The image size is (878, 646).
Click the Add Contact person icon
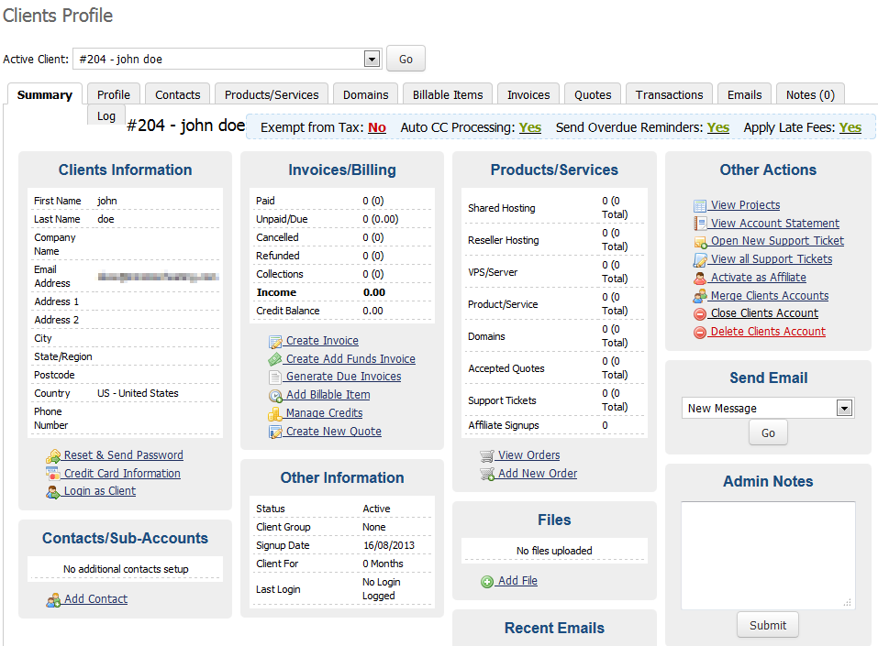(53, 599)
